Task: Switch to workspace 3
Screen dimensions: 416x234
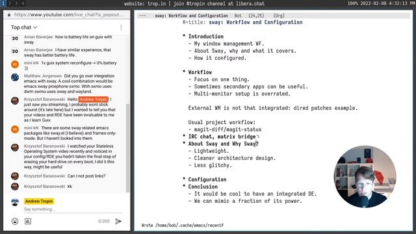Action: click(16, 3)
